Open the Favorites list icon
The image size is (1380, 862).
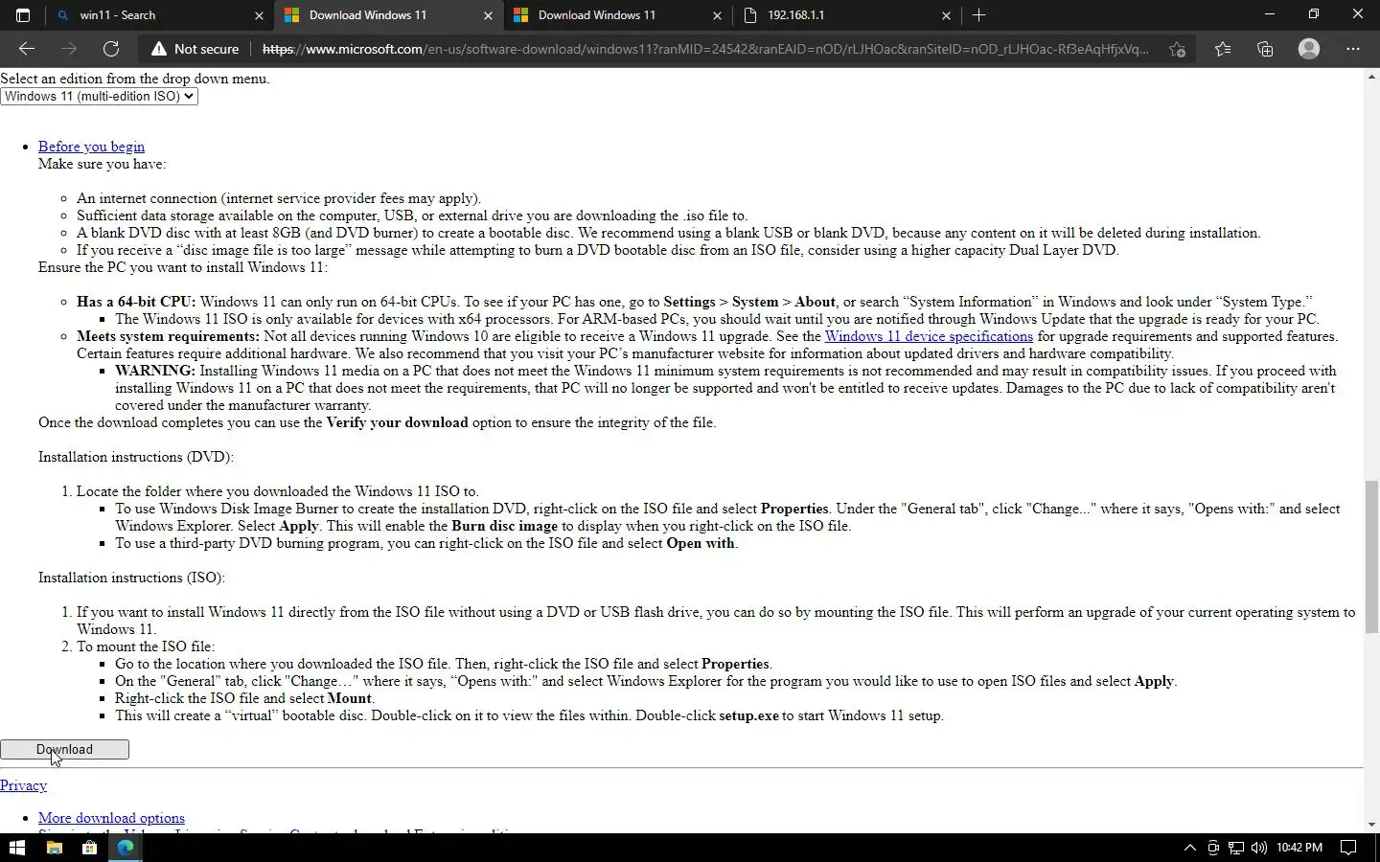click(1223, 49)
